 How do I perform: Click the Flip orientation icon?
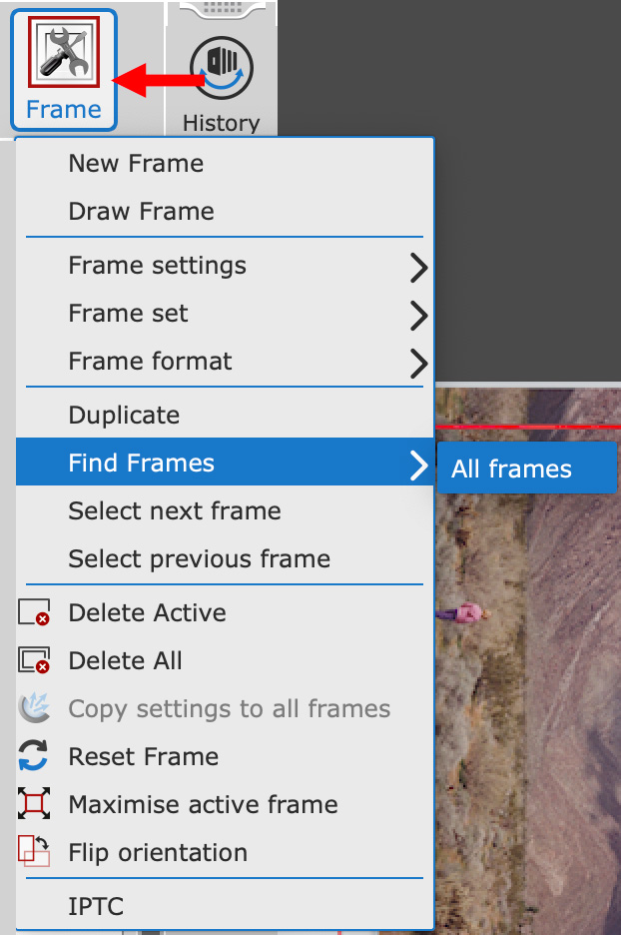point(34,851)
